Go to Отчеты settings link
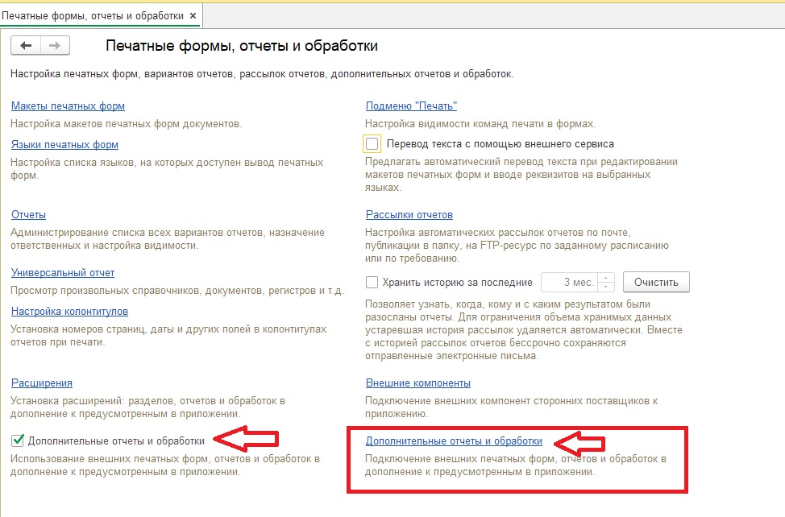785x517 pixels. (28, 214)
